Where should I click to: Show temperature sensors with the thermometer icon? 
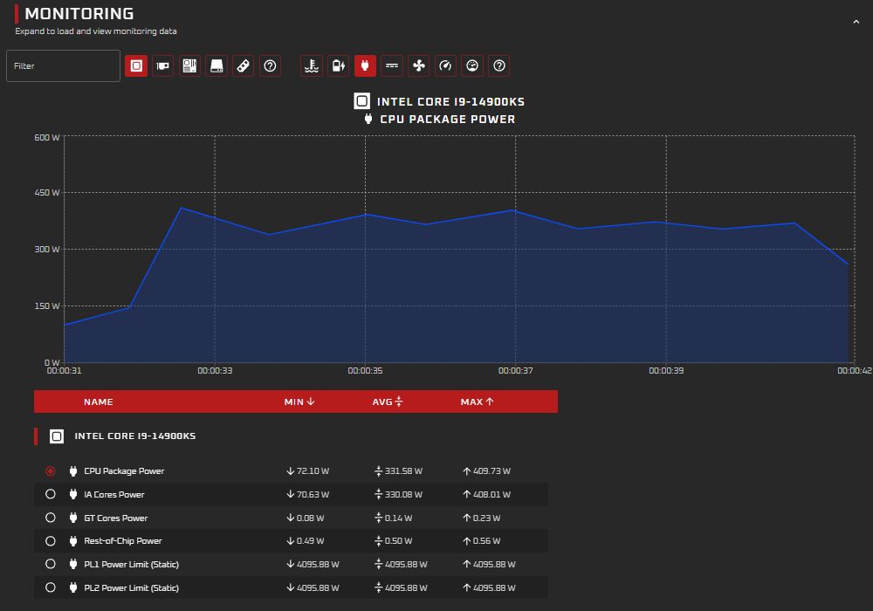312,65
